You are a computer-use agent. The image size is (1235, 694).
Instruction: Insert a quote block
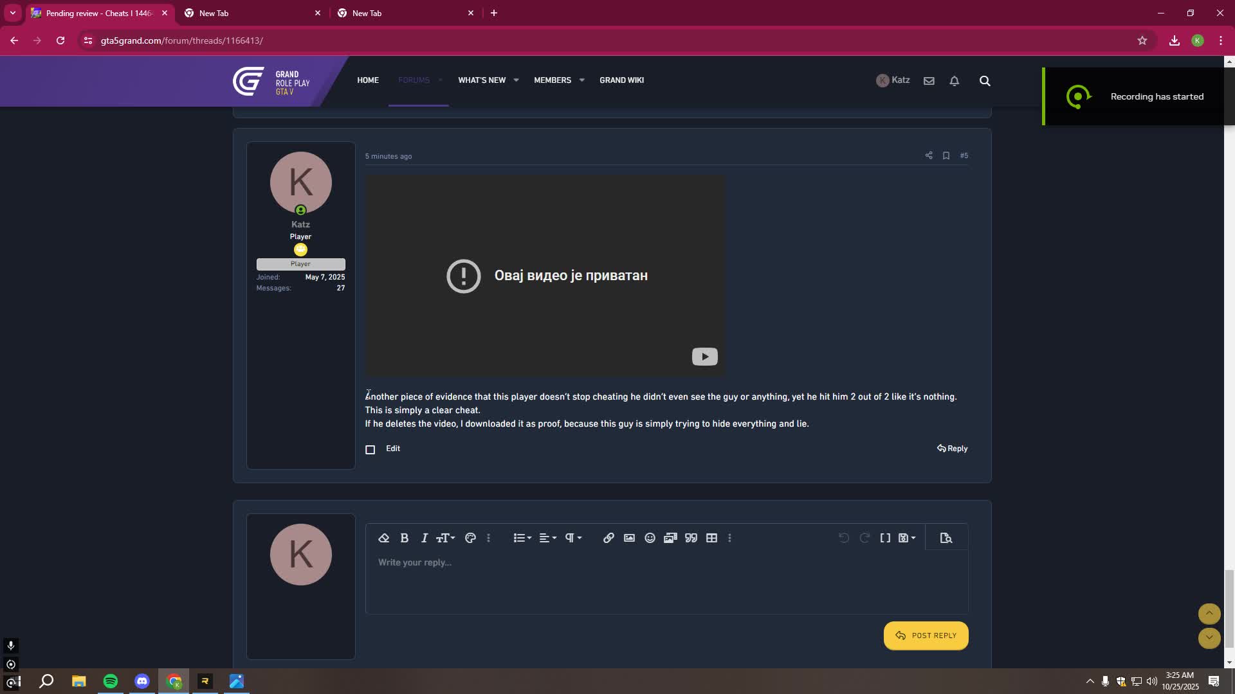pyautogui.click(x=691, y=538)
